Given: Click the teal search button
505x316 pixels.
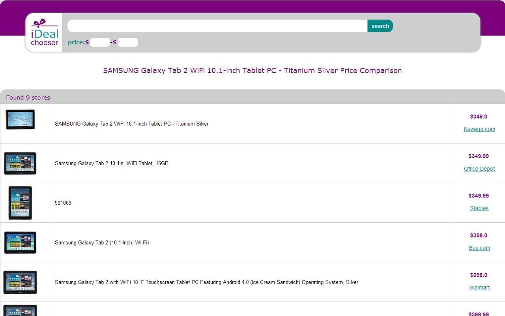Looking at the screenshot, I should pyautogui.click(x=380, y=26).
